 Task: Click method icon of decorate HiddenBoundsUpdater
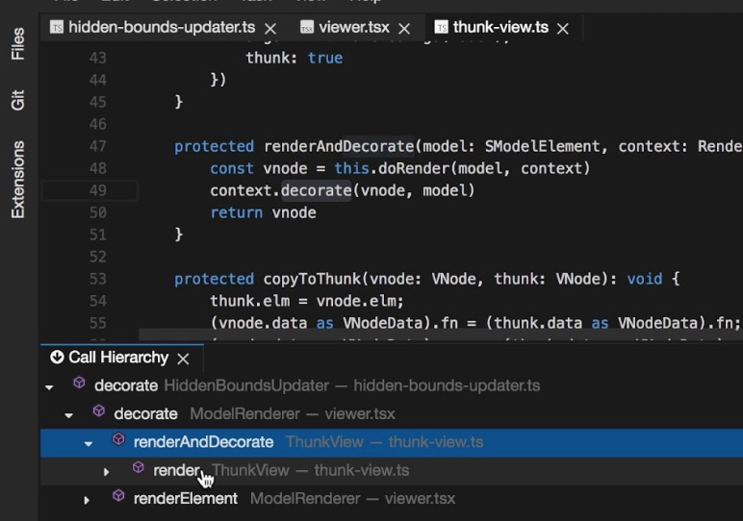pos(79,383)
